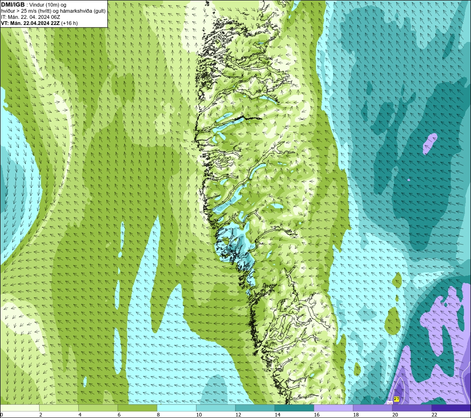
Task: Click the legend number "16"
Action: [x=317, y=415]
